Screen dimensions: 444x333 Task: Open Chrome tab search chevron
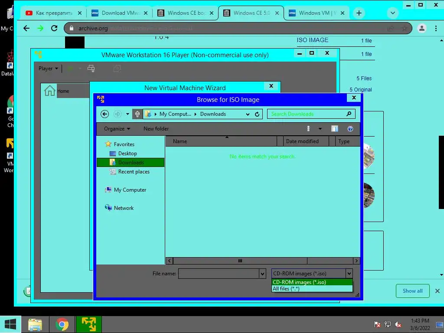coord(393,13)
